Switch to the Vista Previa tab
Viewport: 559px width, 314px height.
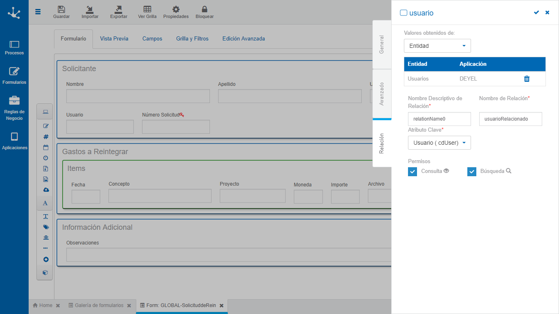pyautogui.click(x=114, y=39)
